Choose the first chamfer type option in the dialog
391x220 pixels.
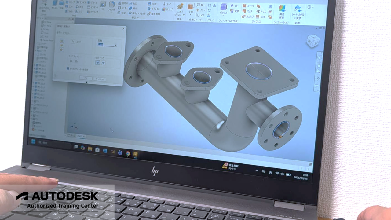[62, 41]
